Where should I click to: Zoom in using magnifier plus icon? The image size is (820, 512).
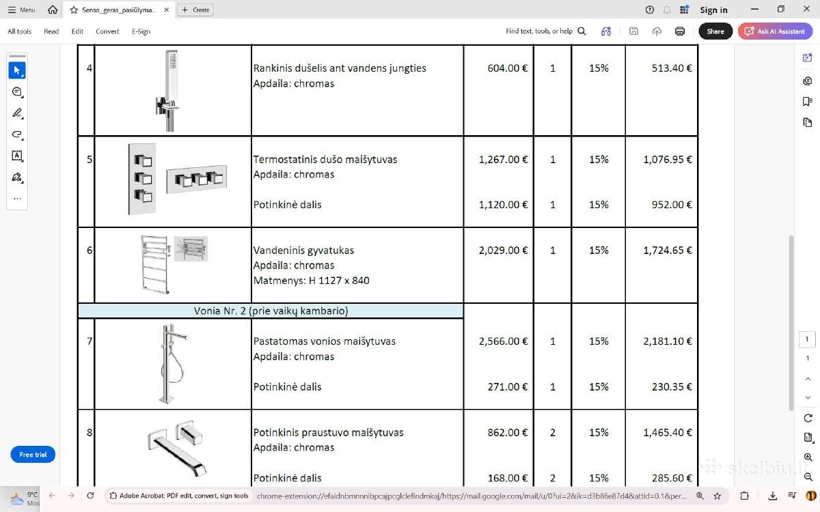(808, 457)
